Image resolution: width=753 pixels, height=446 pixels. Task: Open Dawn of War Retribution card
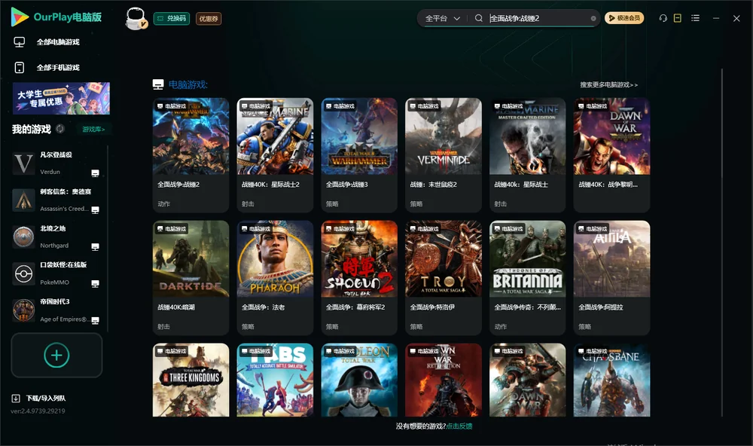coord(444,380)
